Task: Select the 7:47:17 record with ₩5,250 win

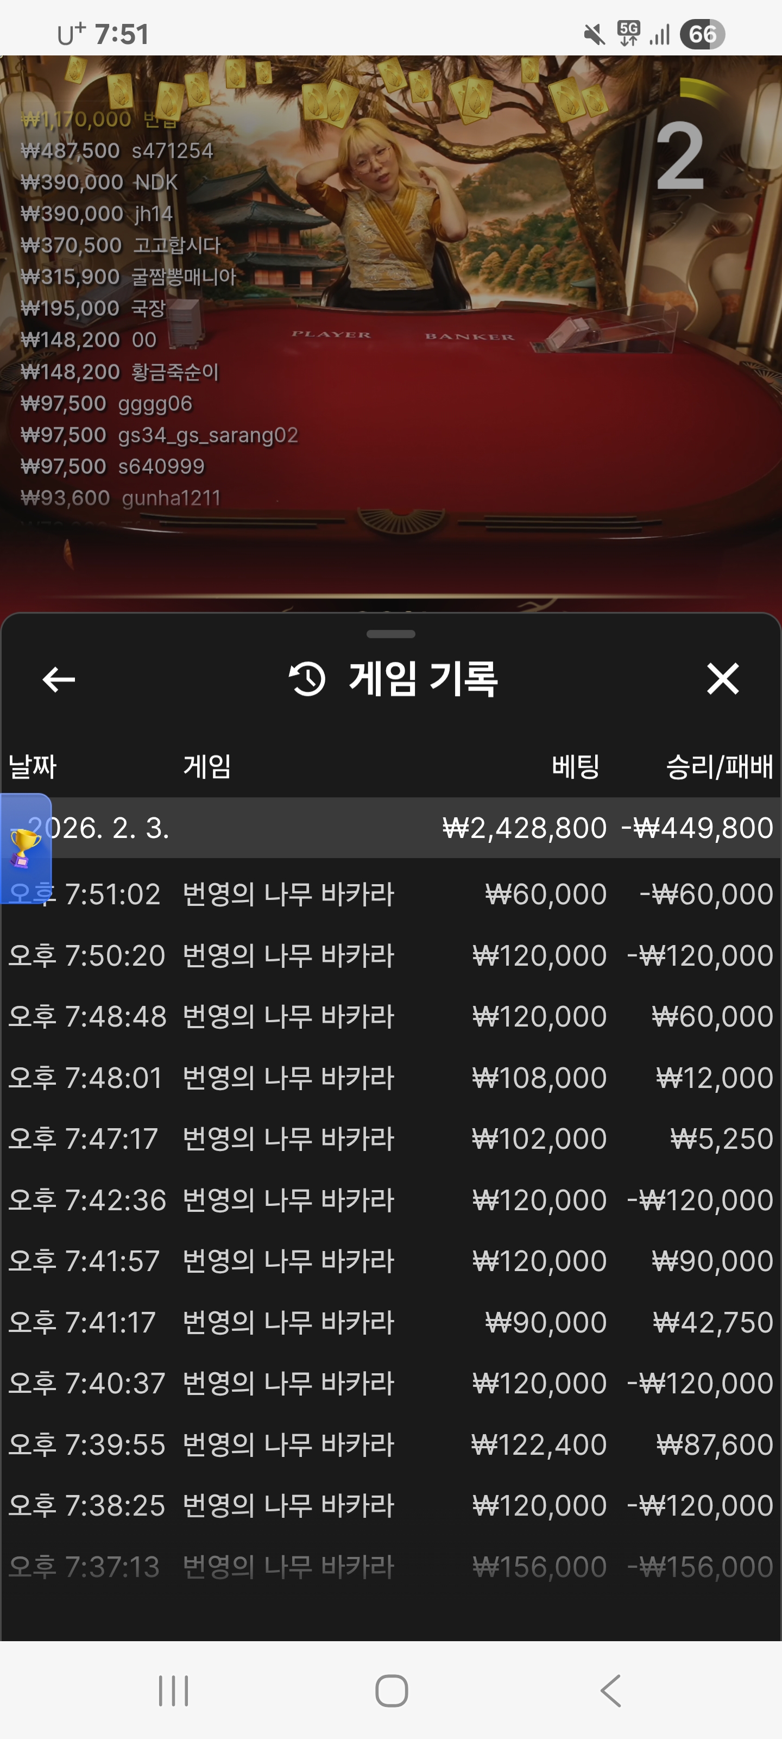Action: pos(390,1139)
